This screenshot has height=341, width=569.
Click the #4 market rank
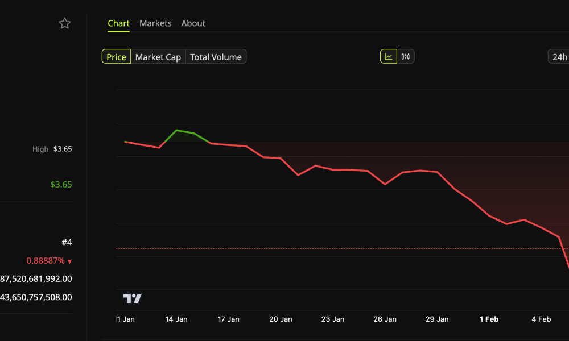tap(67, 242)
